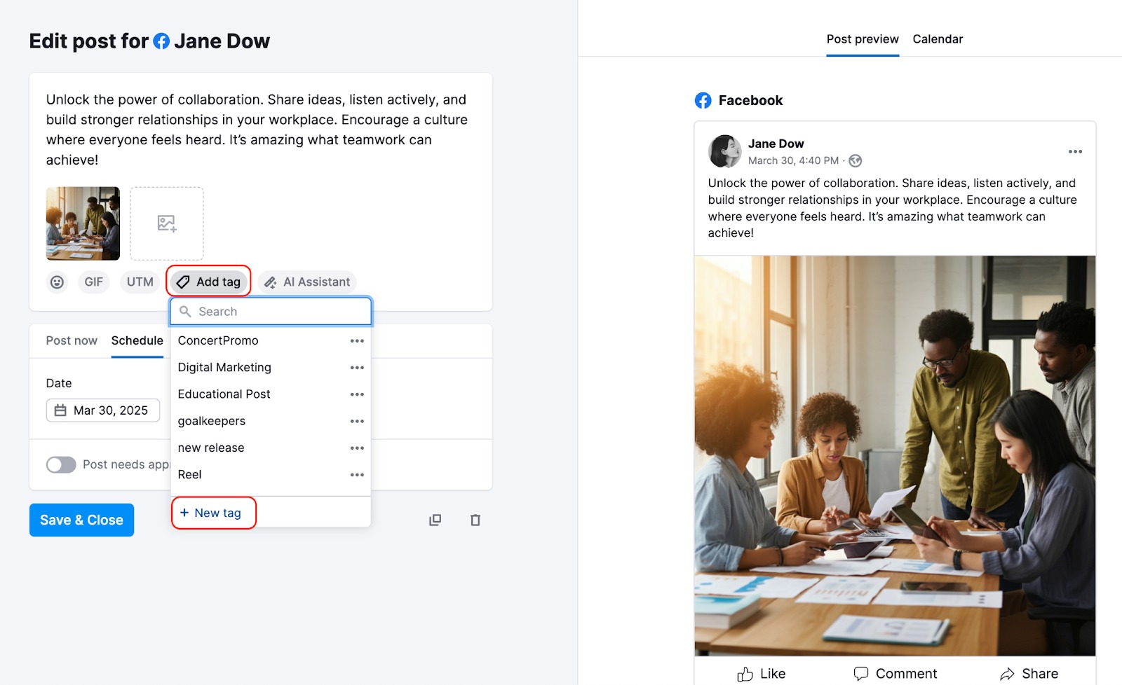Click the Save & Close button
Screen dimensions: 1122x685
pos(81,520)
